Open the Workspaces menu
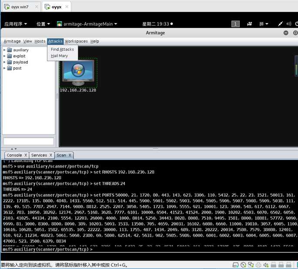This screenshot has height=269, width=298. click(76, 41)
